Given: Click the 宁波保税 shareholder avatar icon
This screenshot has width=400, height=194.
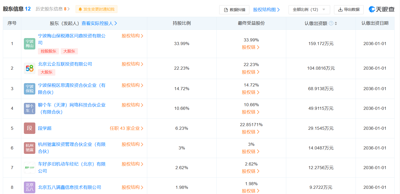Looking at the screenshot, I should pos(30,89).
